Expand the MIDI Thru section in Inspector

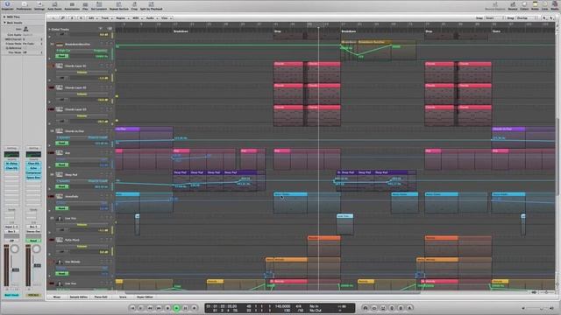(x=4, y=17)
